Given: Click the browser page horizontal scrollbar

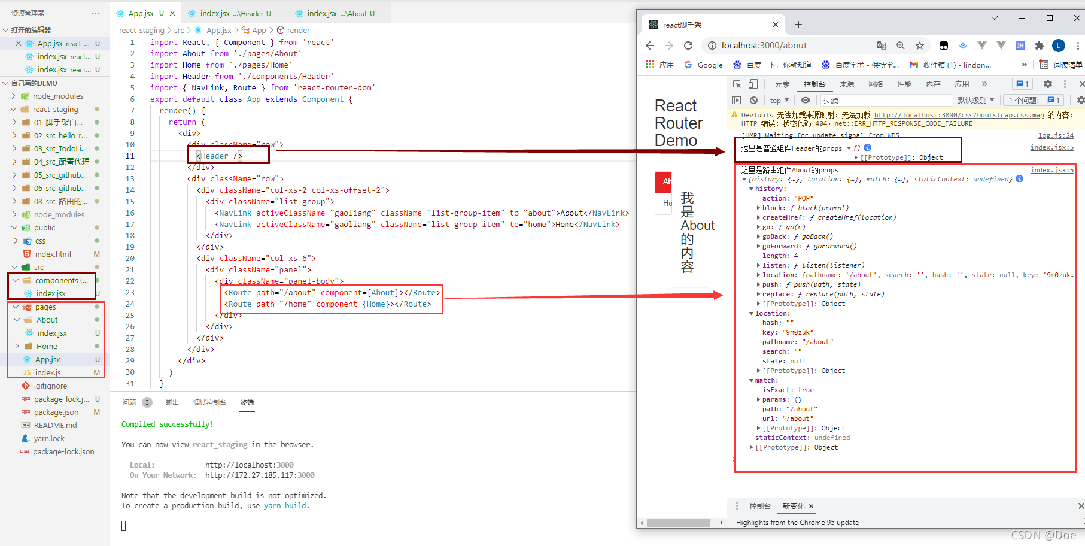Looking at the screenshot, I should (679, 522).
